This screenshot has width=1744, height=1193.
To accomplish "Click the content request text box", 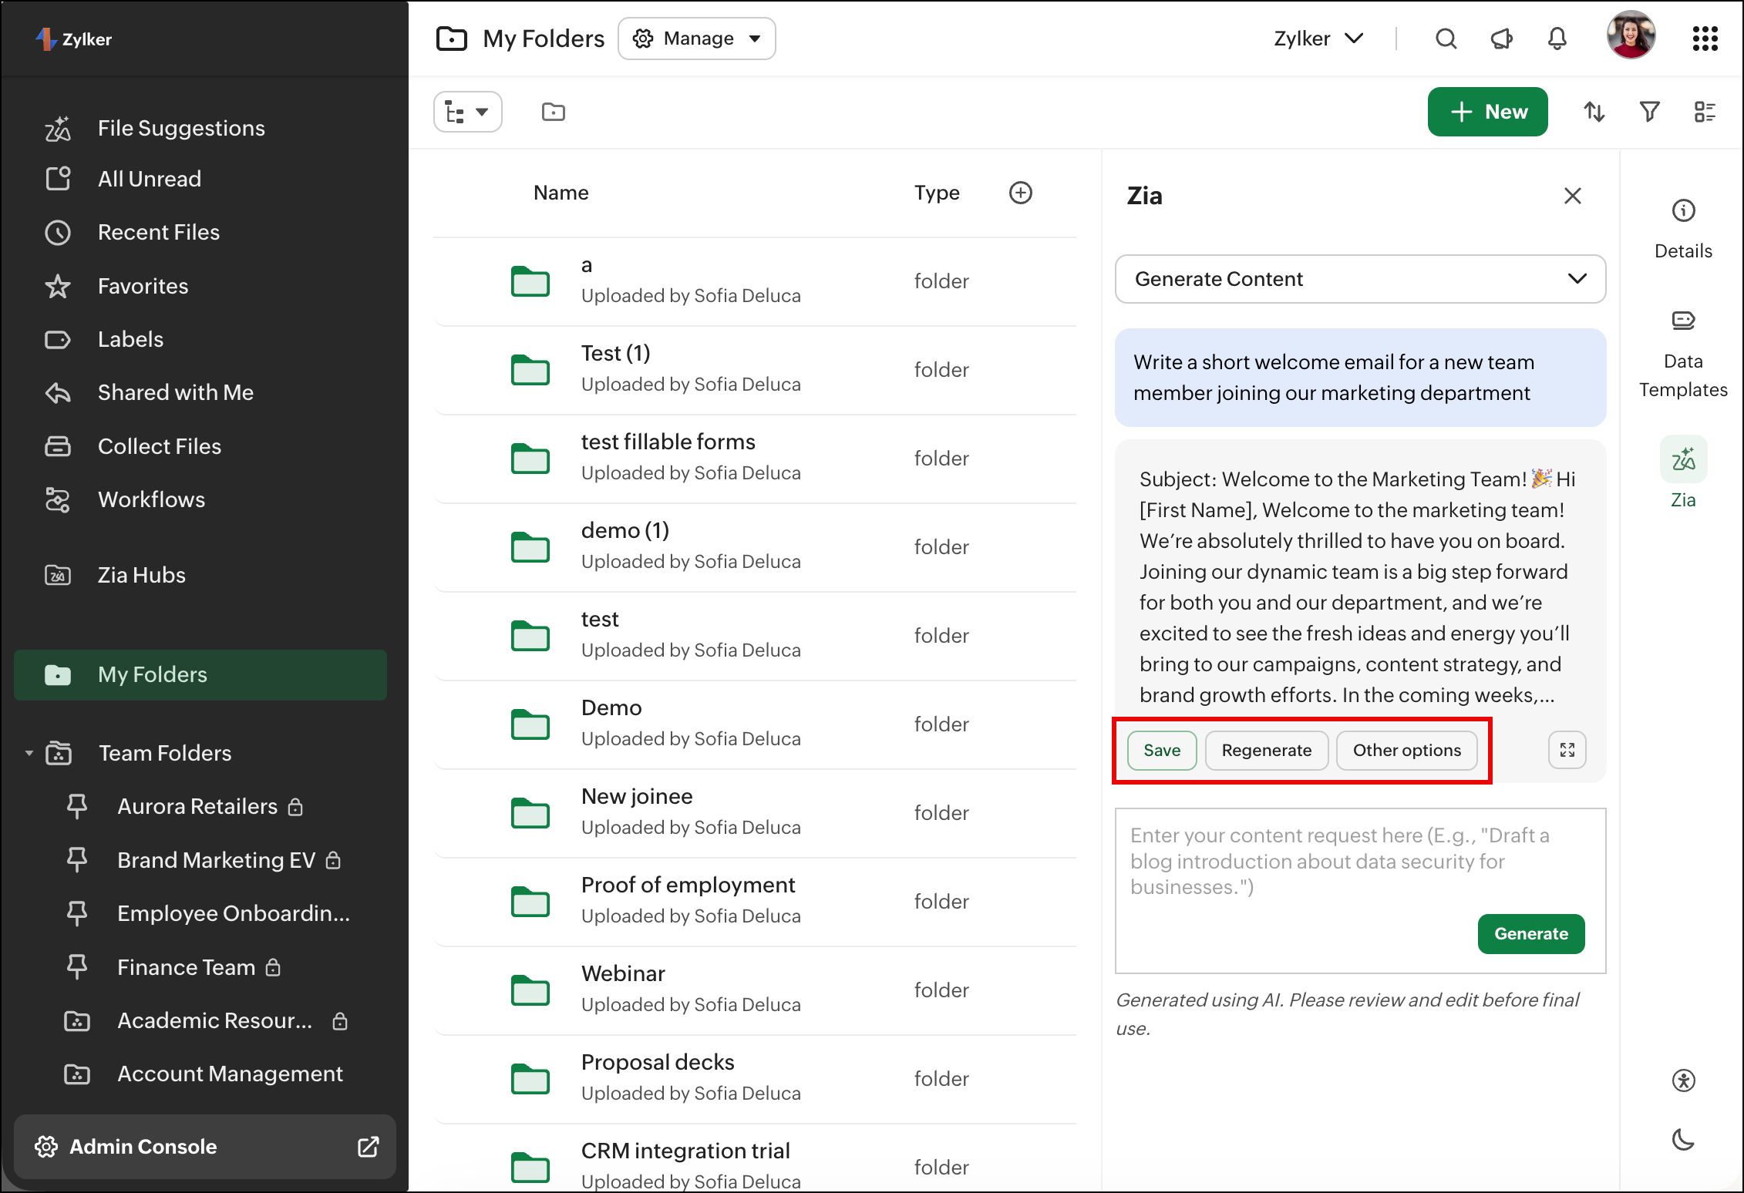I will coord(1311,863).
